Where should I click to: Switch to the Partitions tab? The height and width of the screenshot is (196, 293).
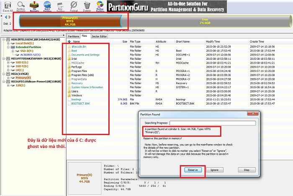[73, 36]
